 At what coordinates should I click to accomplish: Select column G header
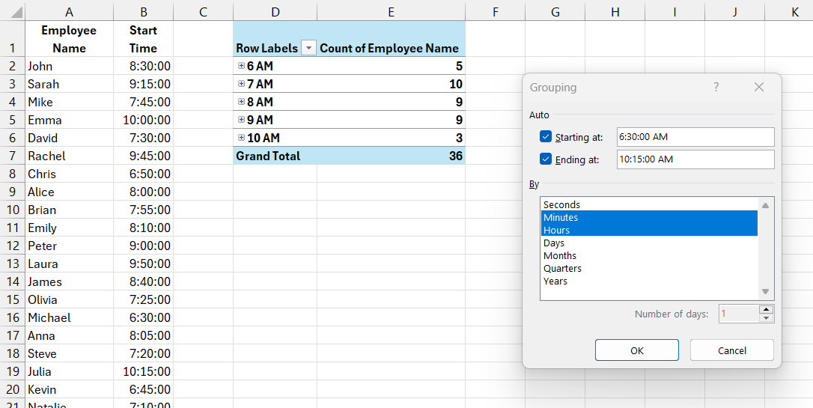click(x=555, y=11)
